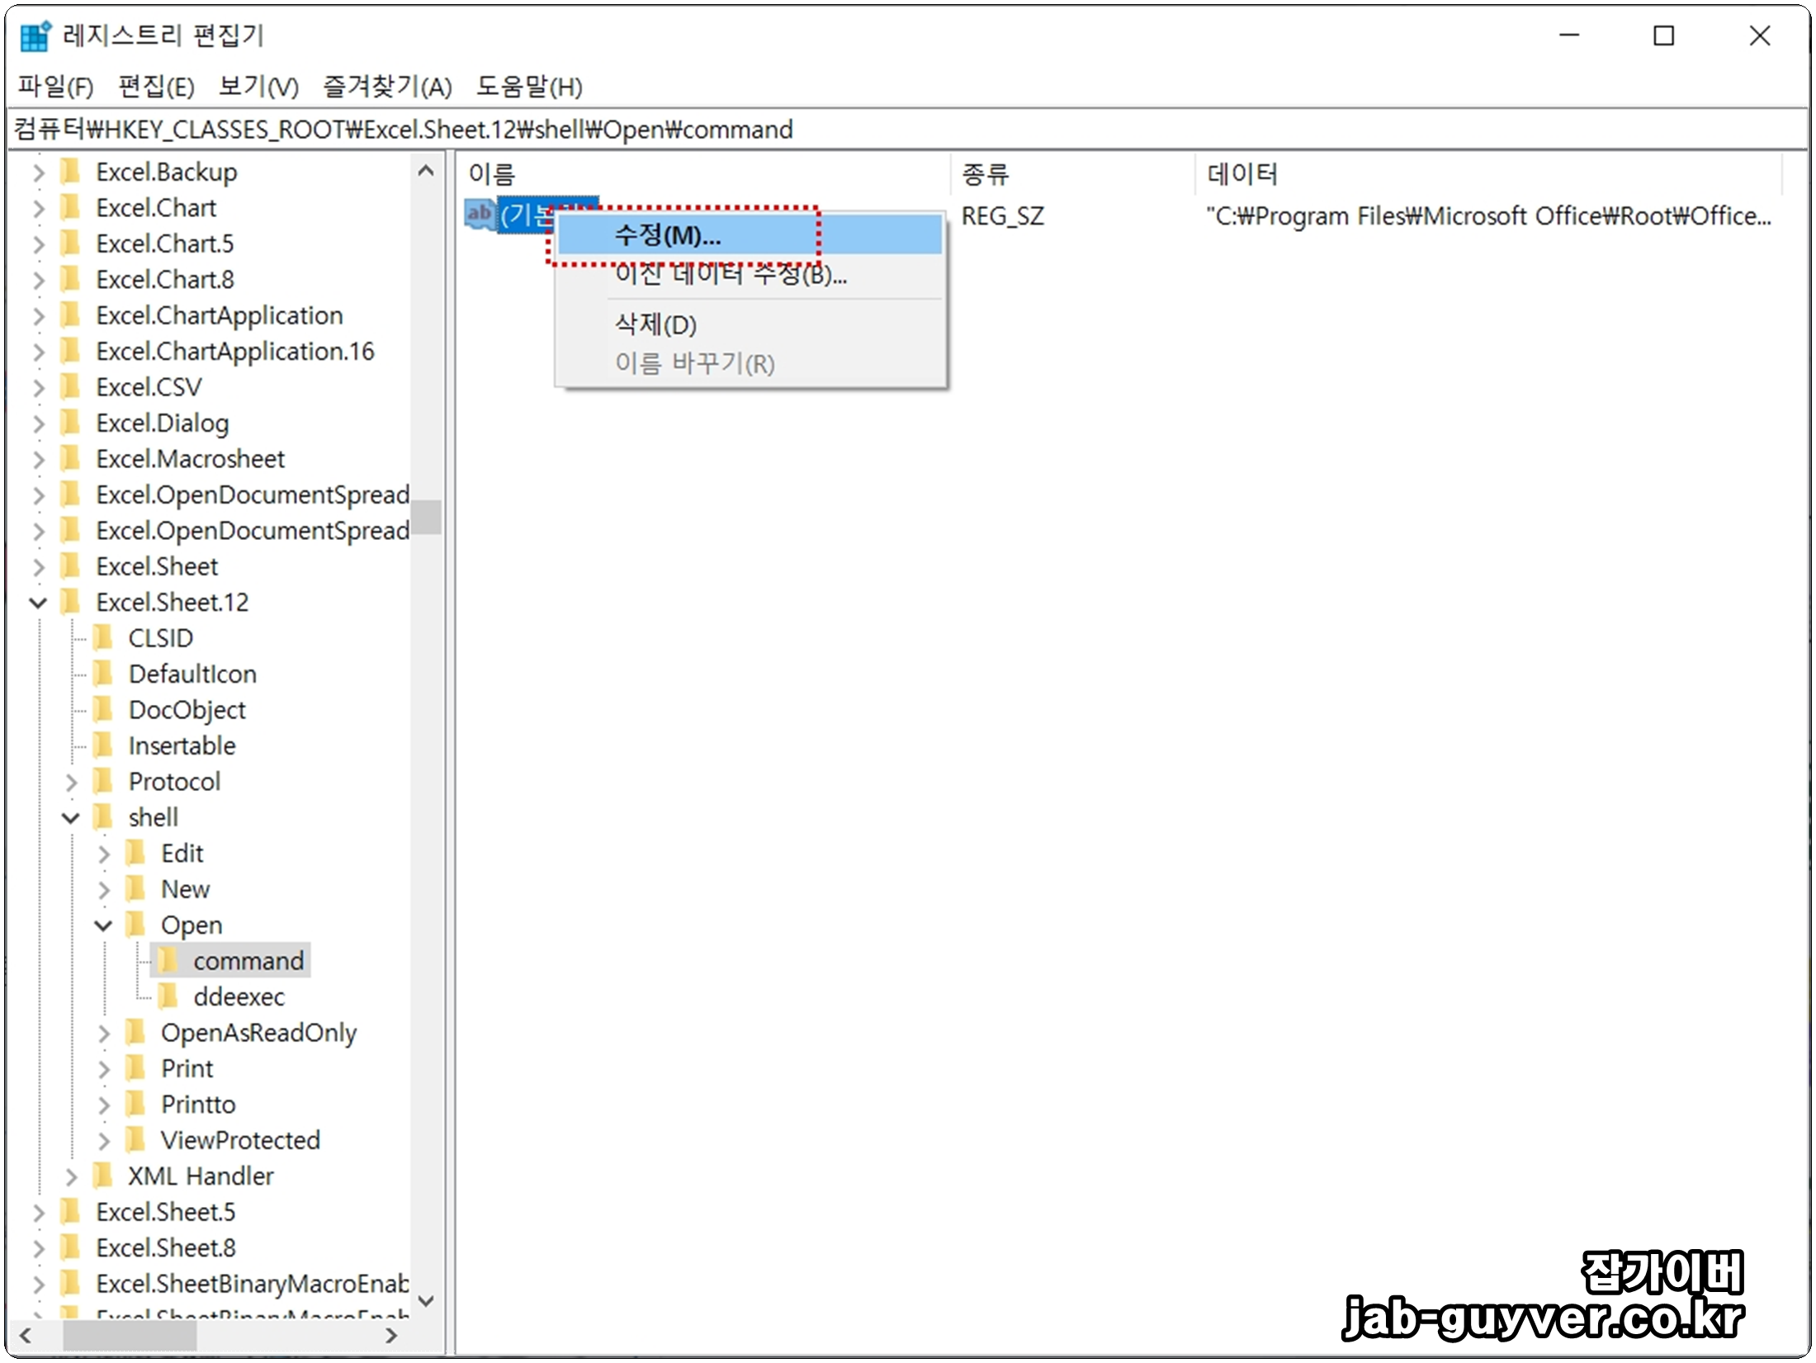Expand the OpenAsReadOnly key
Screen dimensions: 1816x1363
103,1033
